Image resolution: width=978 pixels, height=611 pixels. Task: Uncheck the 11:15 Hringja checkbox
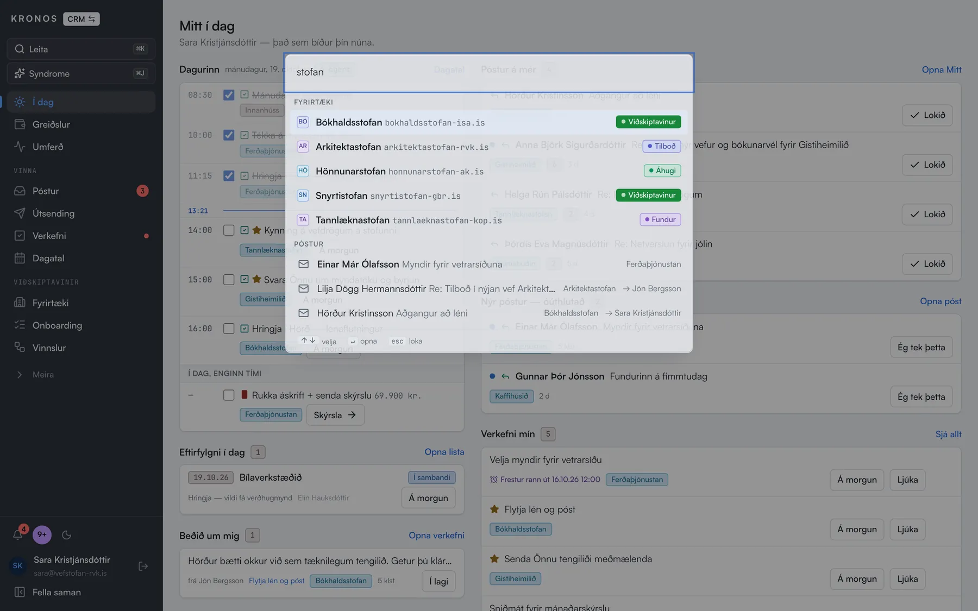click(x=229, y=176)
